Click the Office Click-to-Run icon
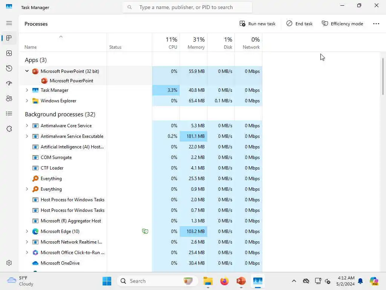 35,253
